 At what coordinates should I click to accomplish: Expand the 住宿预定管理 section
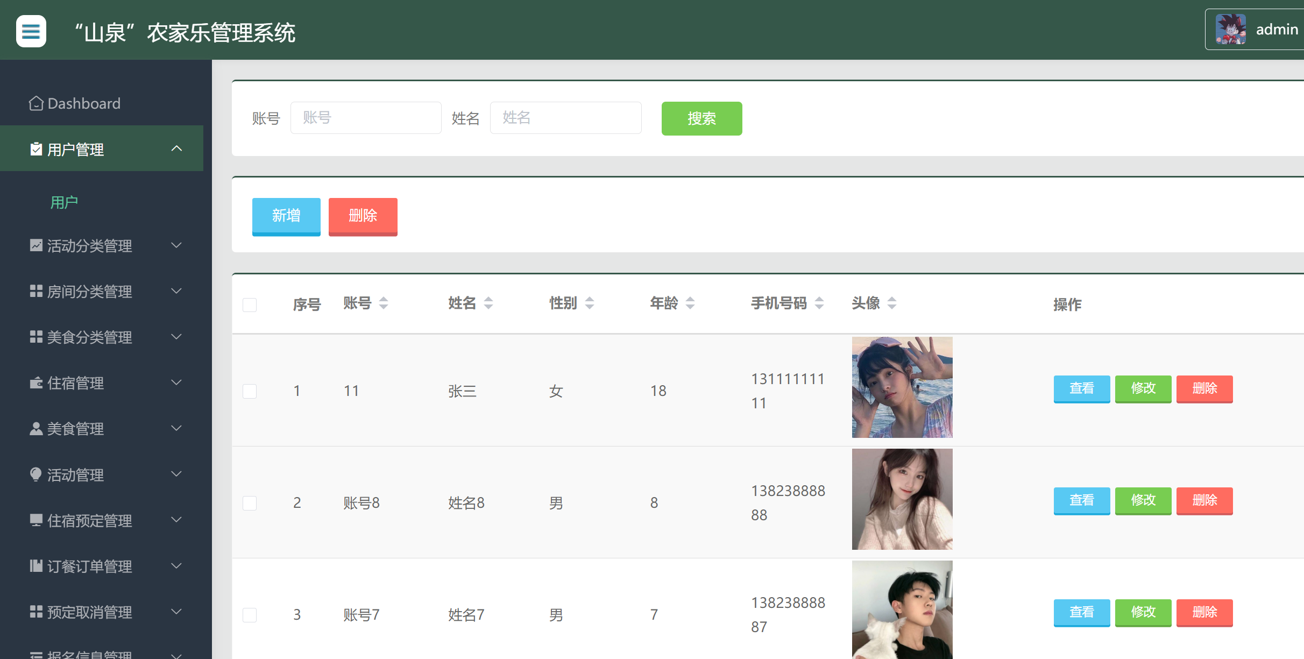click(x=176, y=520)
